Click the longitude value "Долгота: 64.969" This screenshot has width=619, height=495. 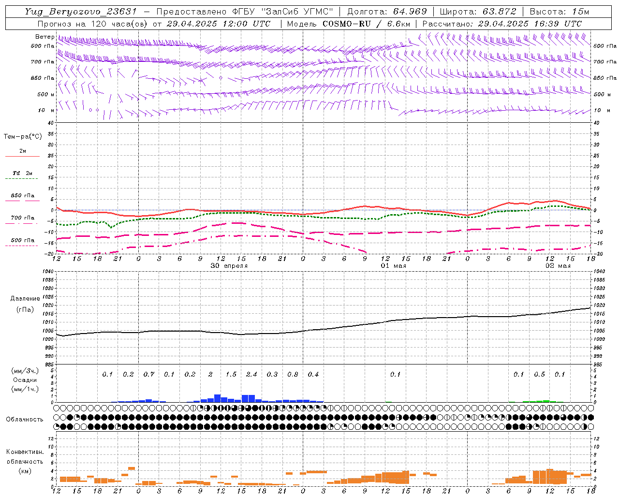[x=387, y=12]
